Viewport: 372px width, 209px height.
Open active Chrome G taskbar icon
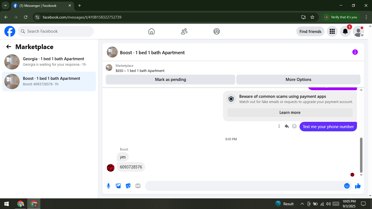[x=34, y=204]
